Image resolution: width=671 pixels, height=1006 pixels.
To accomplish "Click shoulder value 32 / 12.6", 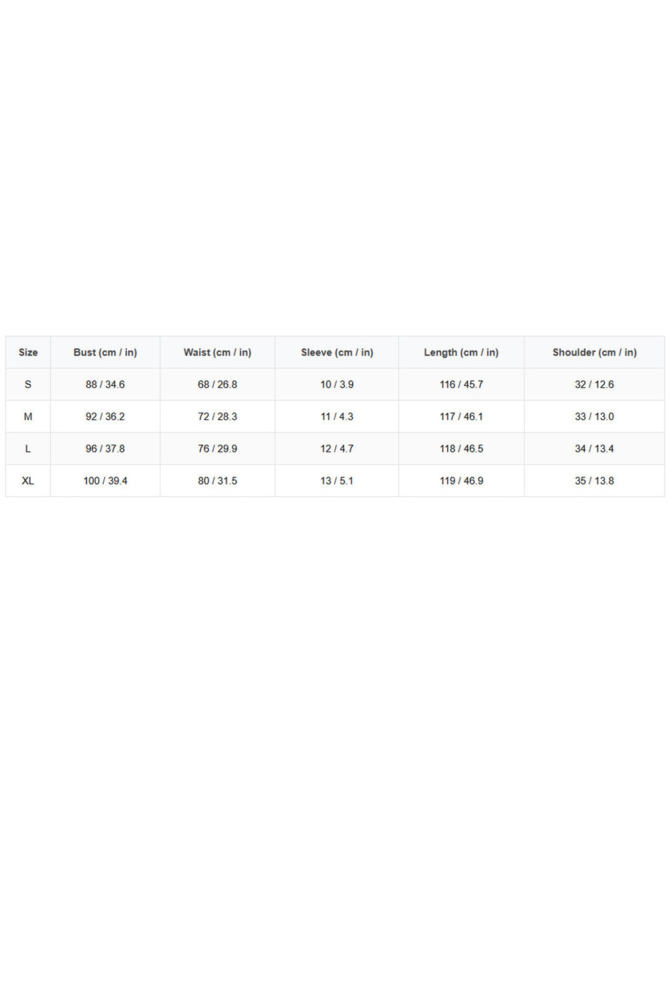I will (594, 384).
